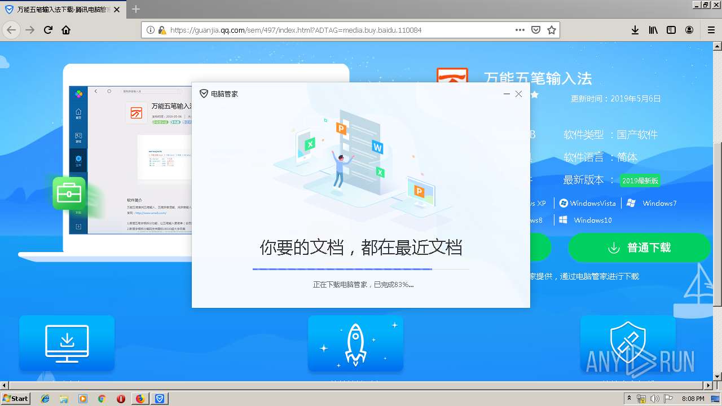Open a new tab with plus button
The image size is (722, 406).
coord(136,9)
